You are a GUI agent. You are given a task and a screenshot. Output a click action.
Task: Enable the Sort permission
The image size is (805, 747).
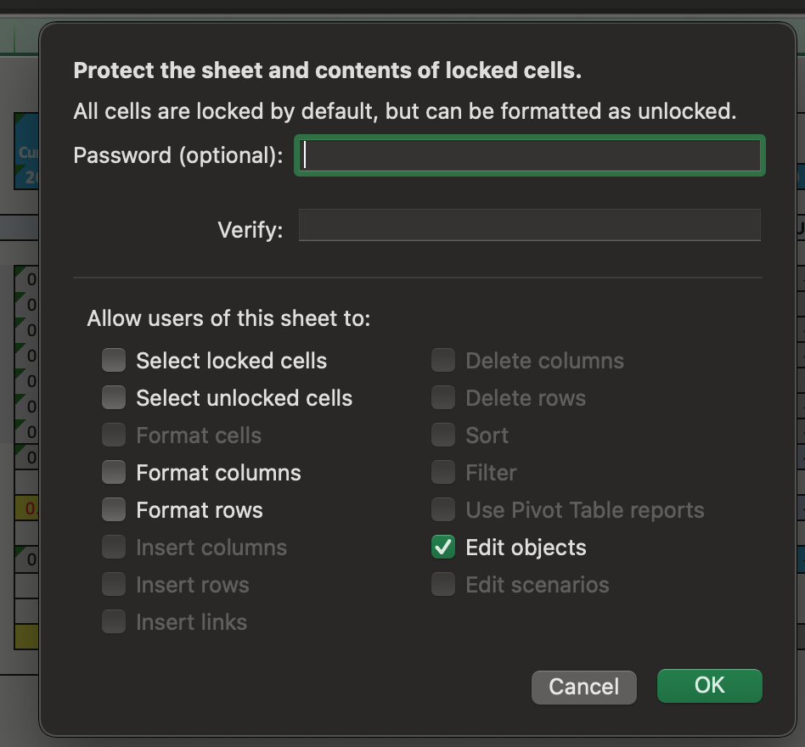tap(442, 435)
